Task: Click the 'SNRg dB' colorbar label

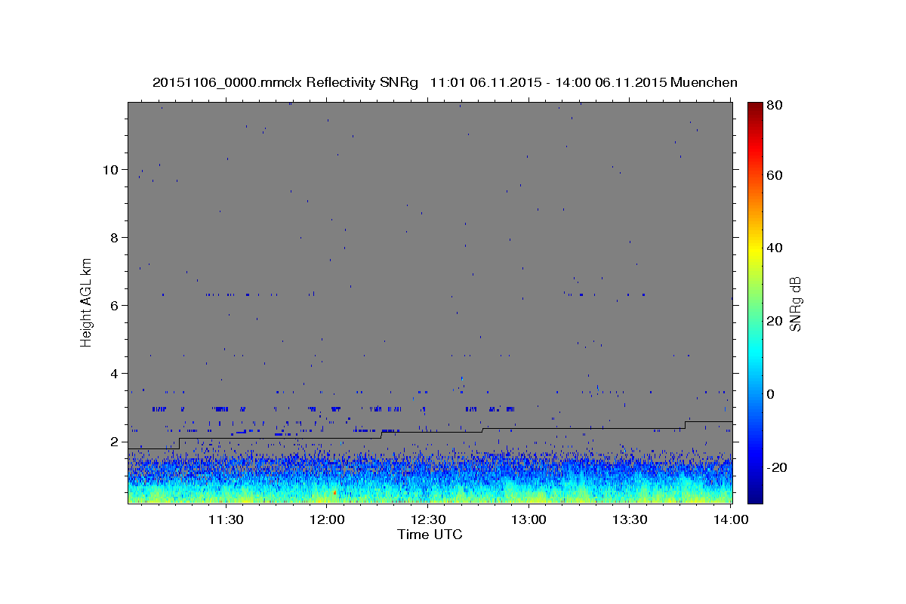Action: 795,303
